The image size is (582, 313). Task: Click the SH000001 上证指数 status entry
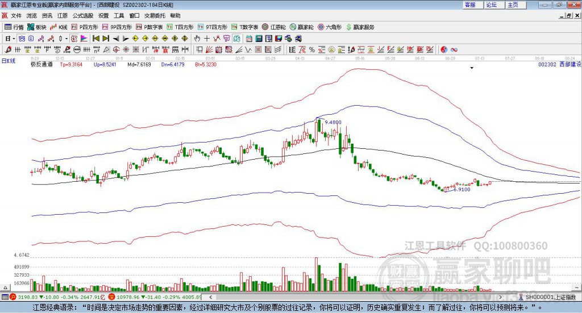coord(551,297)
